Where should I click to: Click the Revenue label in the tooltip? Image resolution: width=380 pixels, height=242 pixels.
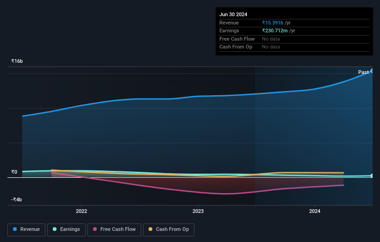pyautogui.click(x=229, y=23)
